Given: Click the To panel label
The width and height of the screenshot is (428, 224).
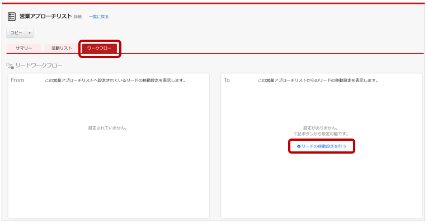Looking at the screenshot, I should [x=227, y=80].
